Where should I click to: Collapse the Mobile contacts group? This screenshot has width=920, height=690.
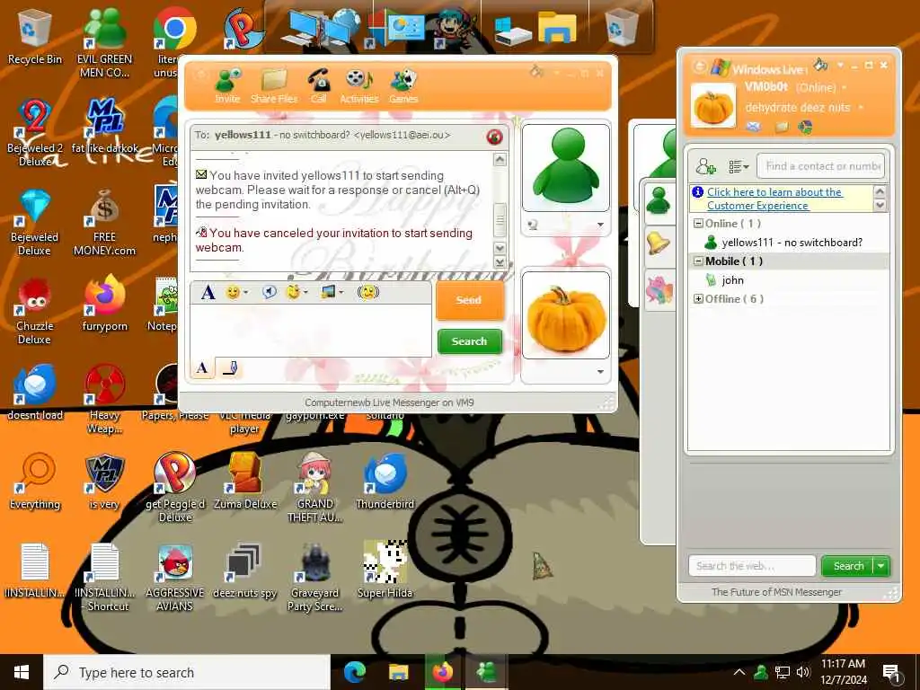coord(698,261)
